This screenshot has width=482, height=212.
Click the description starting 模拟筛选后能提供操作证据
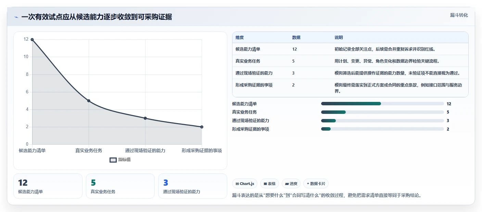click(397, 73)
